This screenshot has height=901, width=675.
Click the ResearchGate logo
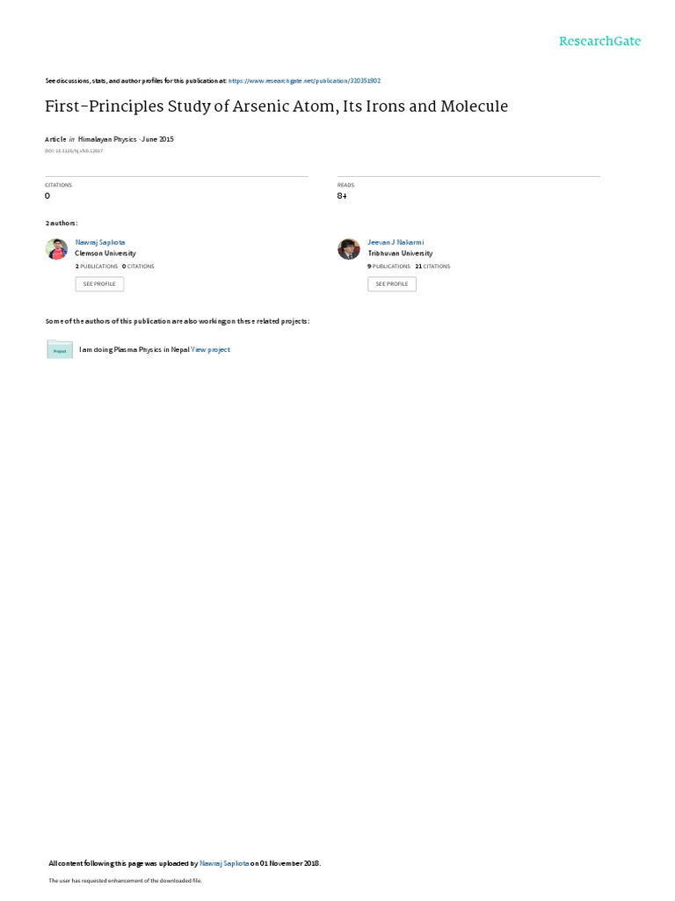599,41
